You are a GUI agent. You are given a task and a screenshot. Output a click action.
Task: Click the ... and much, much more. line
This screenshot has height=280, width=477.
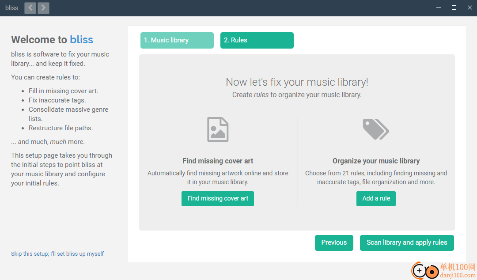tap(48, 142)
